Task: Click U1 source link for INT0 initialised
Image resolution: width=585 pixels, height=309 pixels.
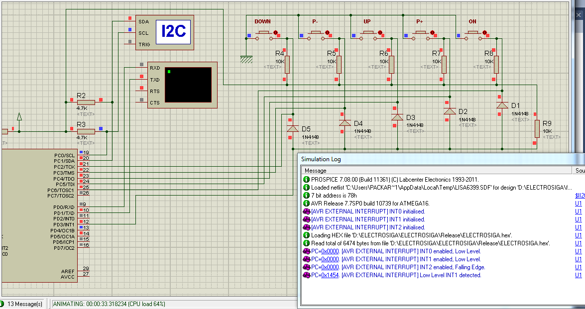Action: [x=579, y=211]
